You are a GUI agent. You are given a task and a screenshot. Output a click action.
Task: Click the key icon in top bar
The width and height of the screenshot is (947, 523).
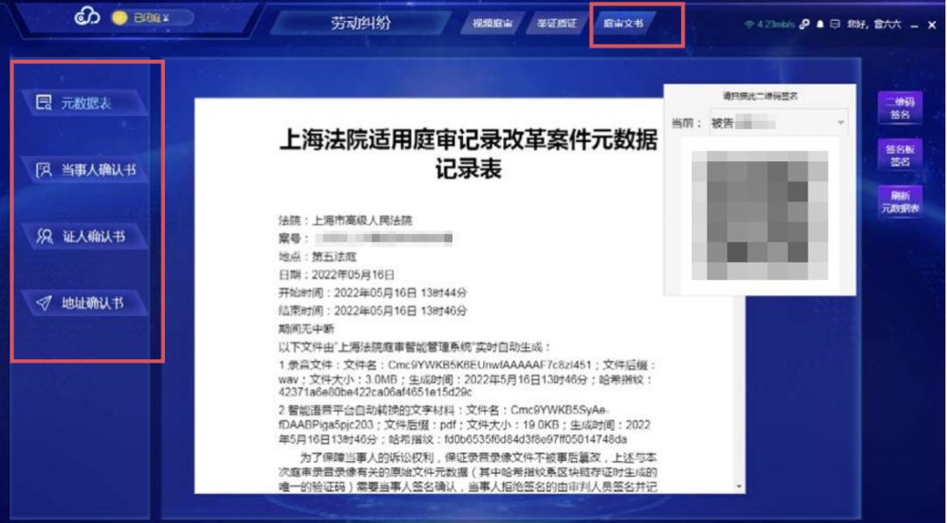point(804,25)
